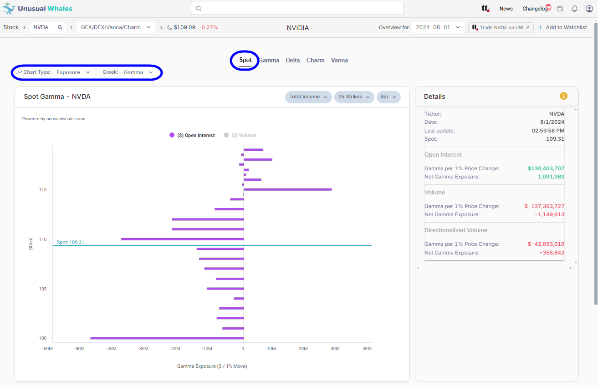
Task: Click the Details panel scroll-right arrow
Action: (571, 268)
